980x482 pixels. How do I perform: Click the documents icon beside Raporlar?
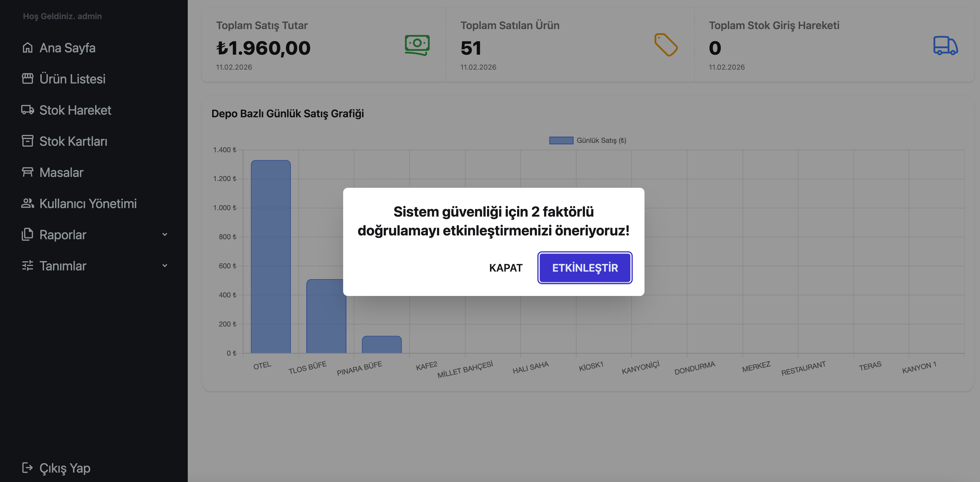pyautogui.click(x=27, y=234)
